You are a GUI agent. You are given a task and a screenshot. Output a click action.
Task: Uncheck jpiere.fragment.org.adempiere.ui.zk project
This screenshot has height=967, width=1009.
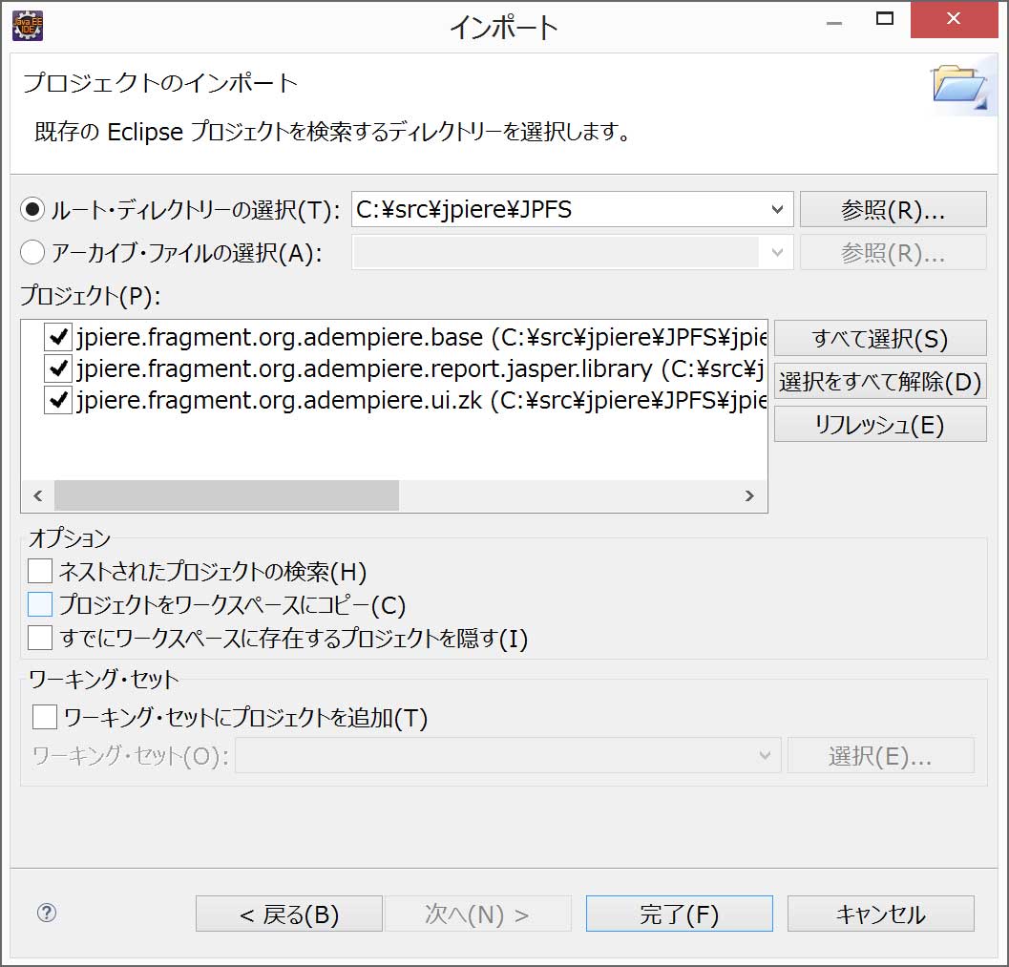[58, 401]
